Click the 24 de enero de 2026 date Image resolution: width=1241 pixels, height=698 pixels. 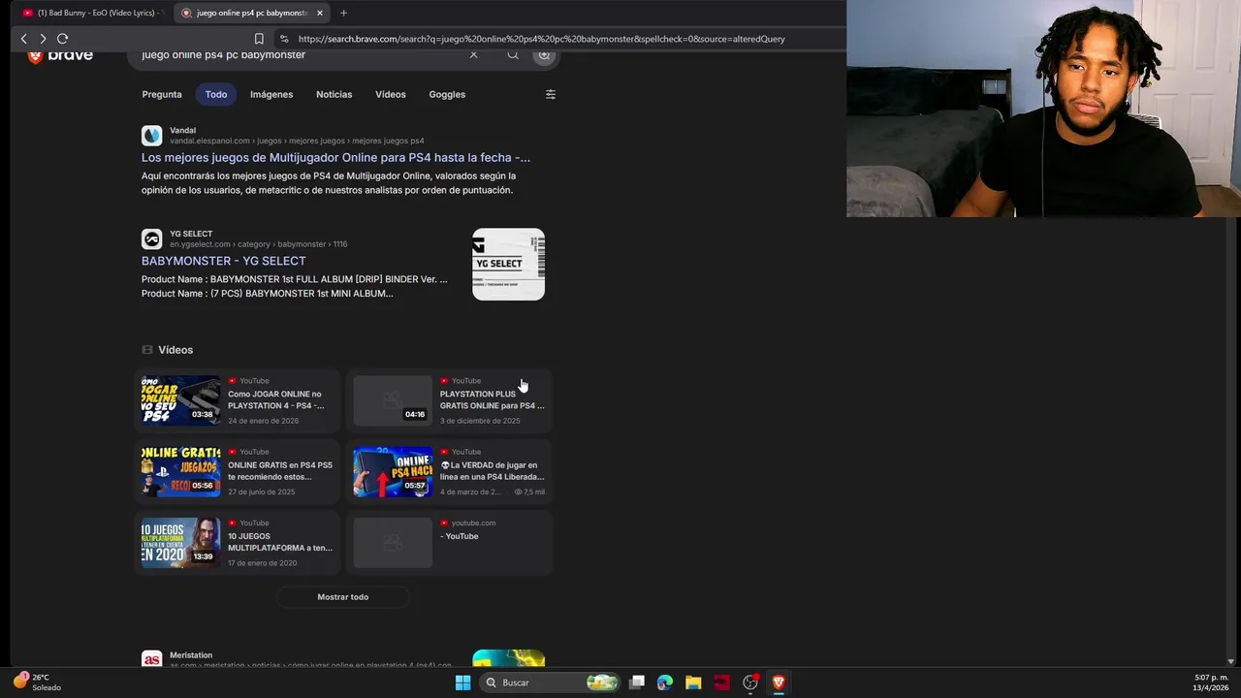(264, 421)
